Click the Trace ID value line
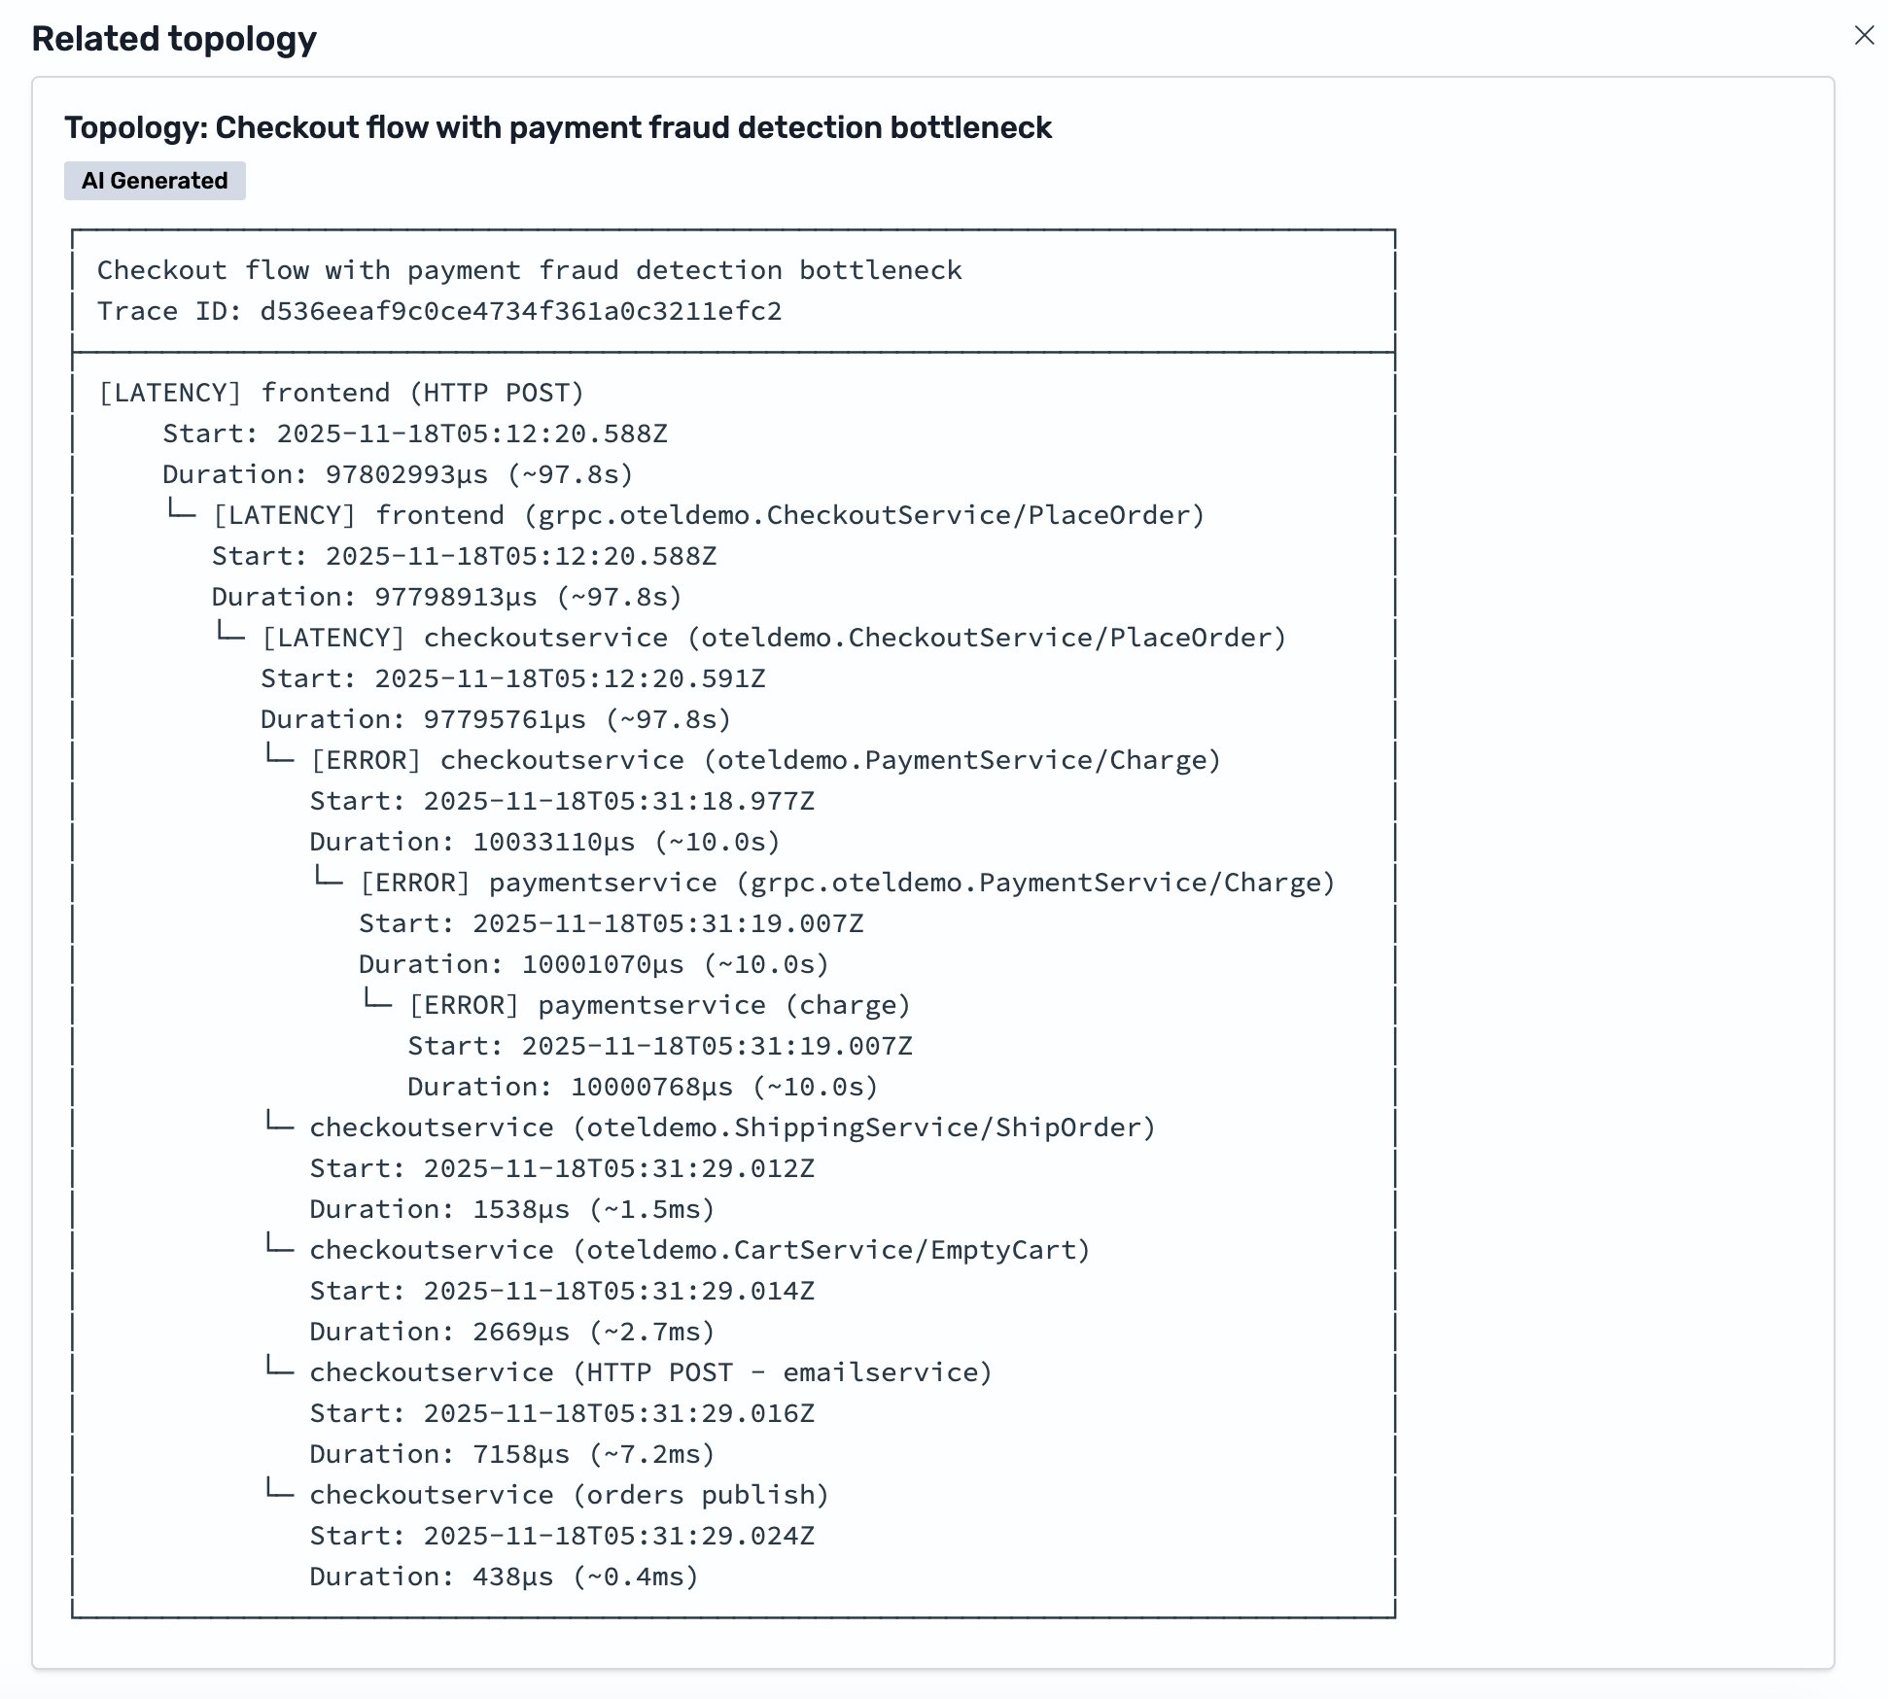Image resolution: width=1888 pixels, height=1699 pixels. click(x=439, y=311)
